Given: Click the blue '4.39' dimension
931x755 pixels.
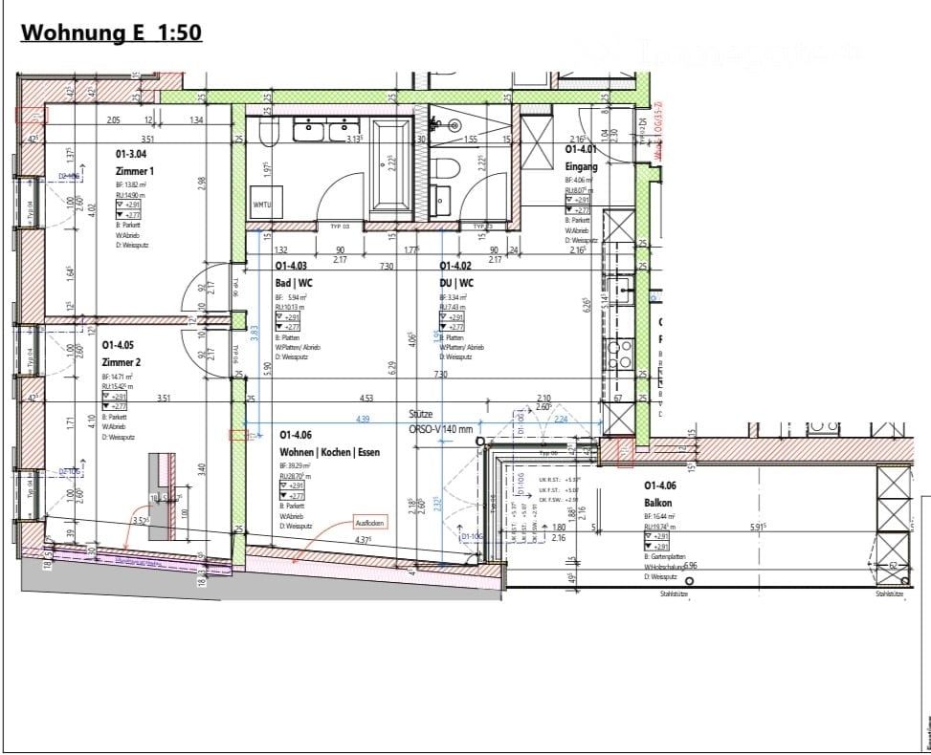Looking at the screenshot, I should 363,419.
